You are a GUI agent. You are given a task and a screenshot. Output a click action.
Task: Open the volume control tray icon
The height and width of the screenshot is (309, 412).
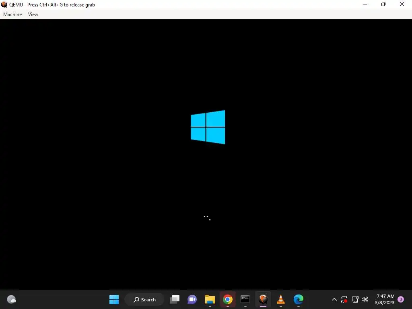[365, 299]
